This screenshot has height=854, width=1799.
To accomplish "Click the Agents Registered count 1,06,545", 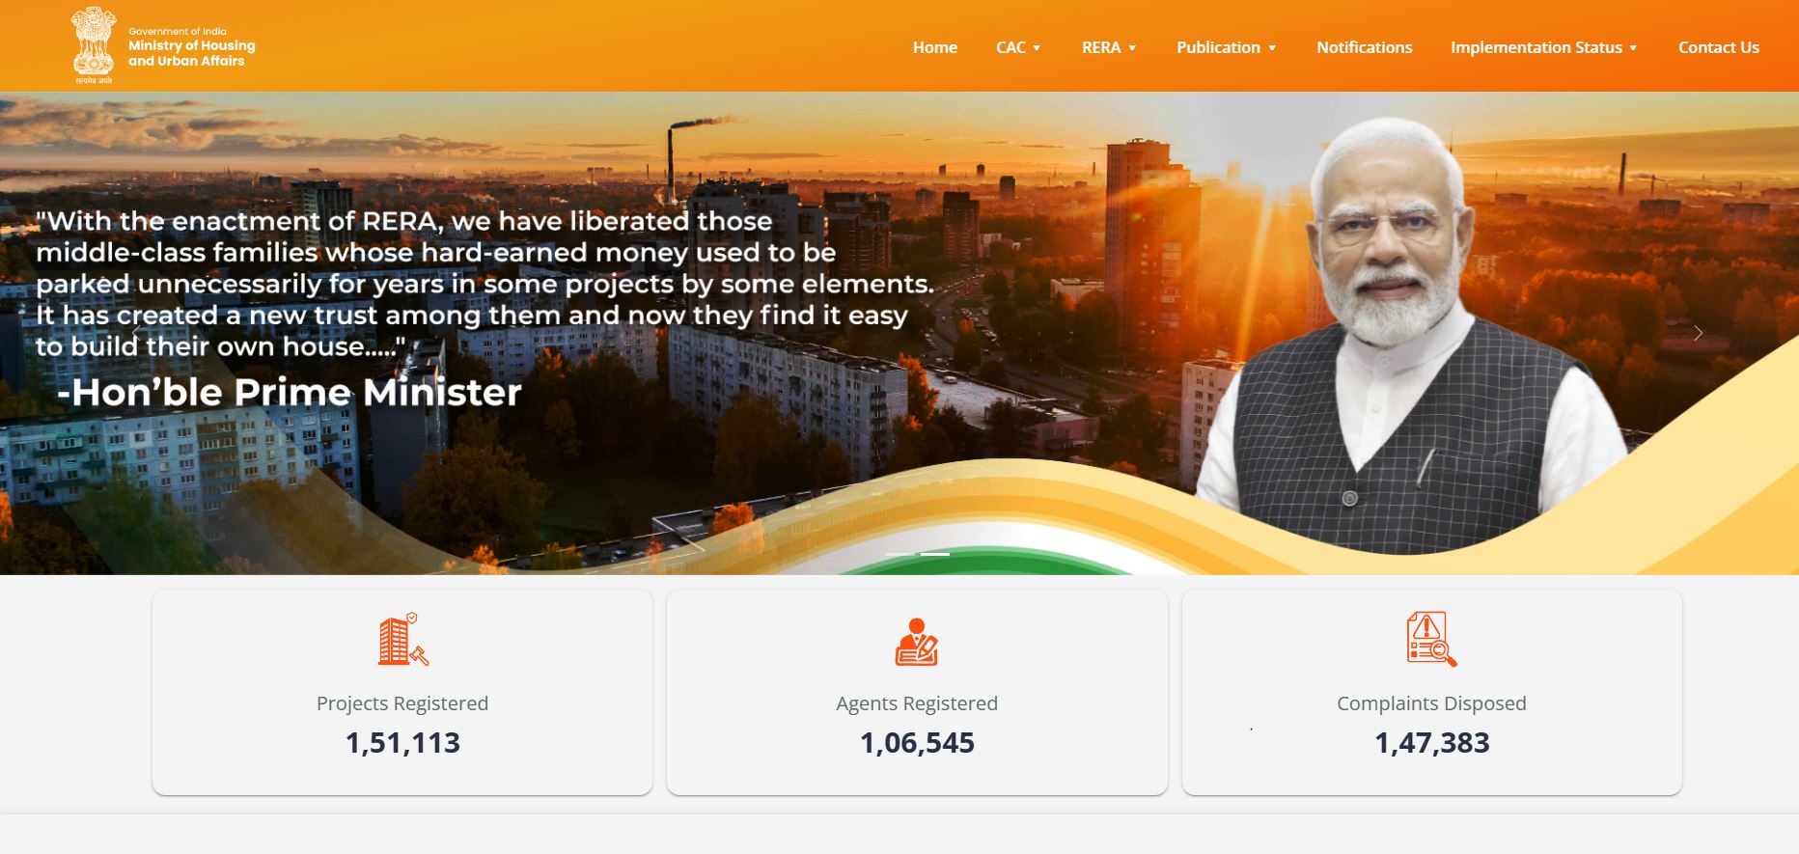I will [x=917, y=742].
